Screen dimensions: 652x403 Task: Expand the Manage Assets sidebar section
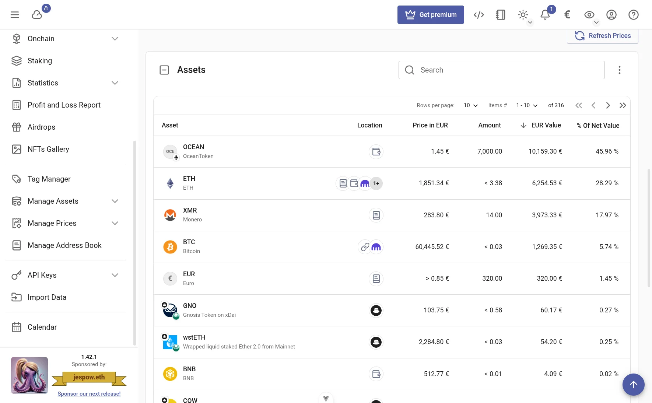(x=115, y=201)
